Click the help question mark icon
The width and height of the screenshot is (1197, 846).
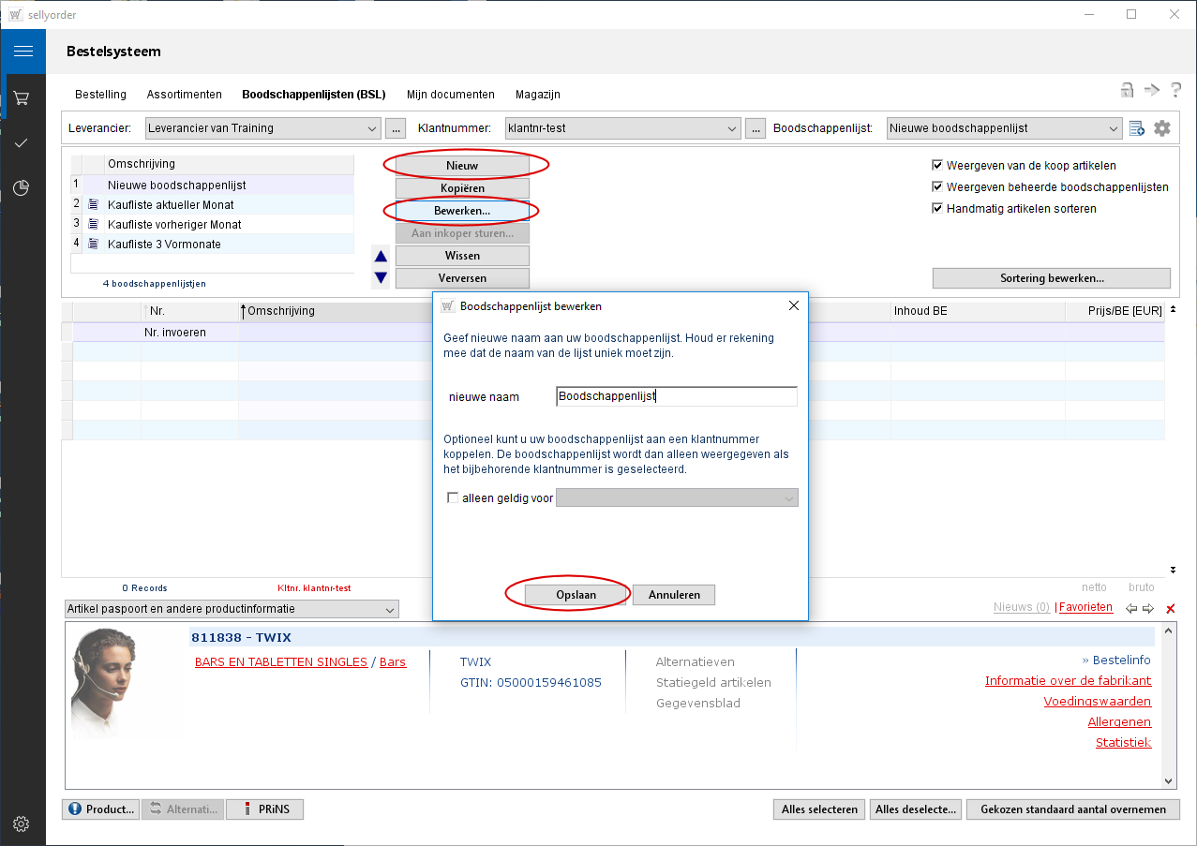click(x=1175, y=90)
